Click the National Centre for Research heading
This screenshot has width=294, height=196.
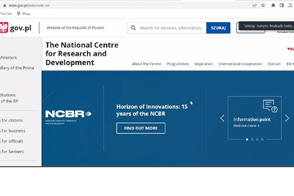[82, 54]
